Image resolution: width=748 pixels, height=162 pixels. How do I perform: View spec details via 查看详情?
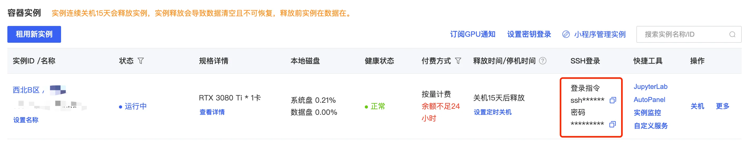pos(212,112)
